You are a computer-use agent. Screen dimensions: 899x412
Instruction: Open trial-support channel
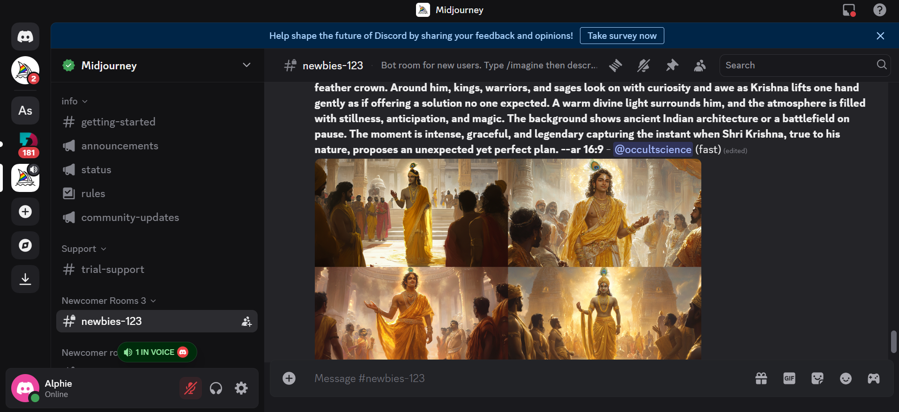[156, 270]
